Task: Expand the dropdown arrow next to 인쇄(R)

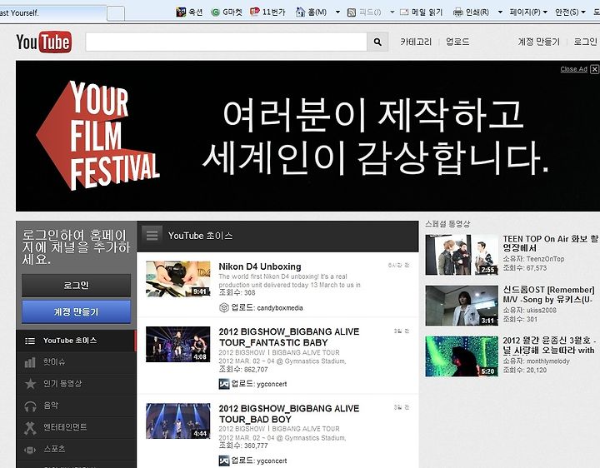Action: (500, 12)
